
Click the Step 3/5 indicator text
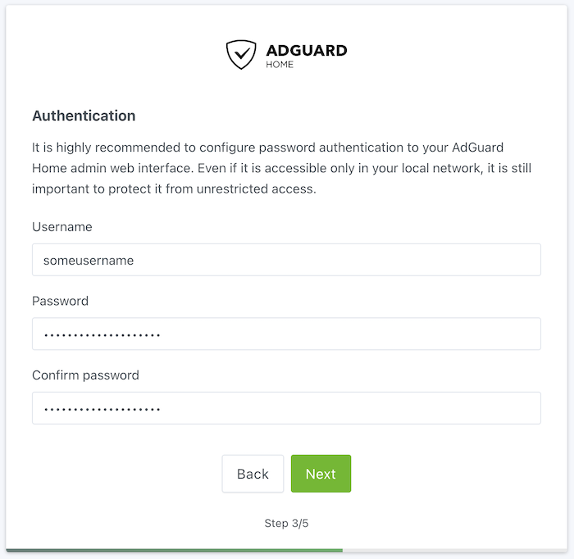click(286, 523)
